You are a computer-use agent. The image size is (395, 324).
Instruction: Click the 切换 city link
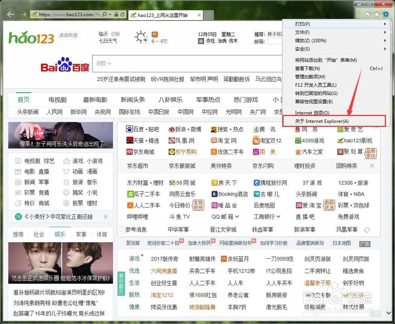click(115, 34)
